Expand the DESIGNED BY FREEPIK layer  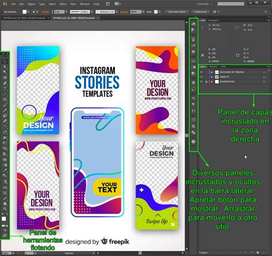pyautogui.click(x=212, y=72)
